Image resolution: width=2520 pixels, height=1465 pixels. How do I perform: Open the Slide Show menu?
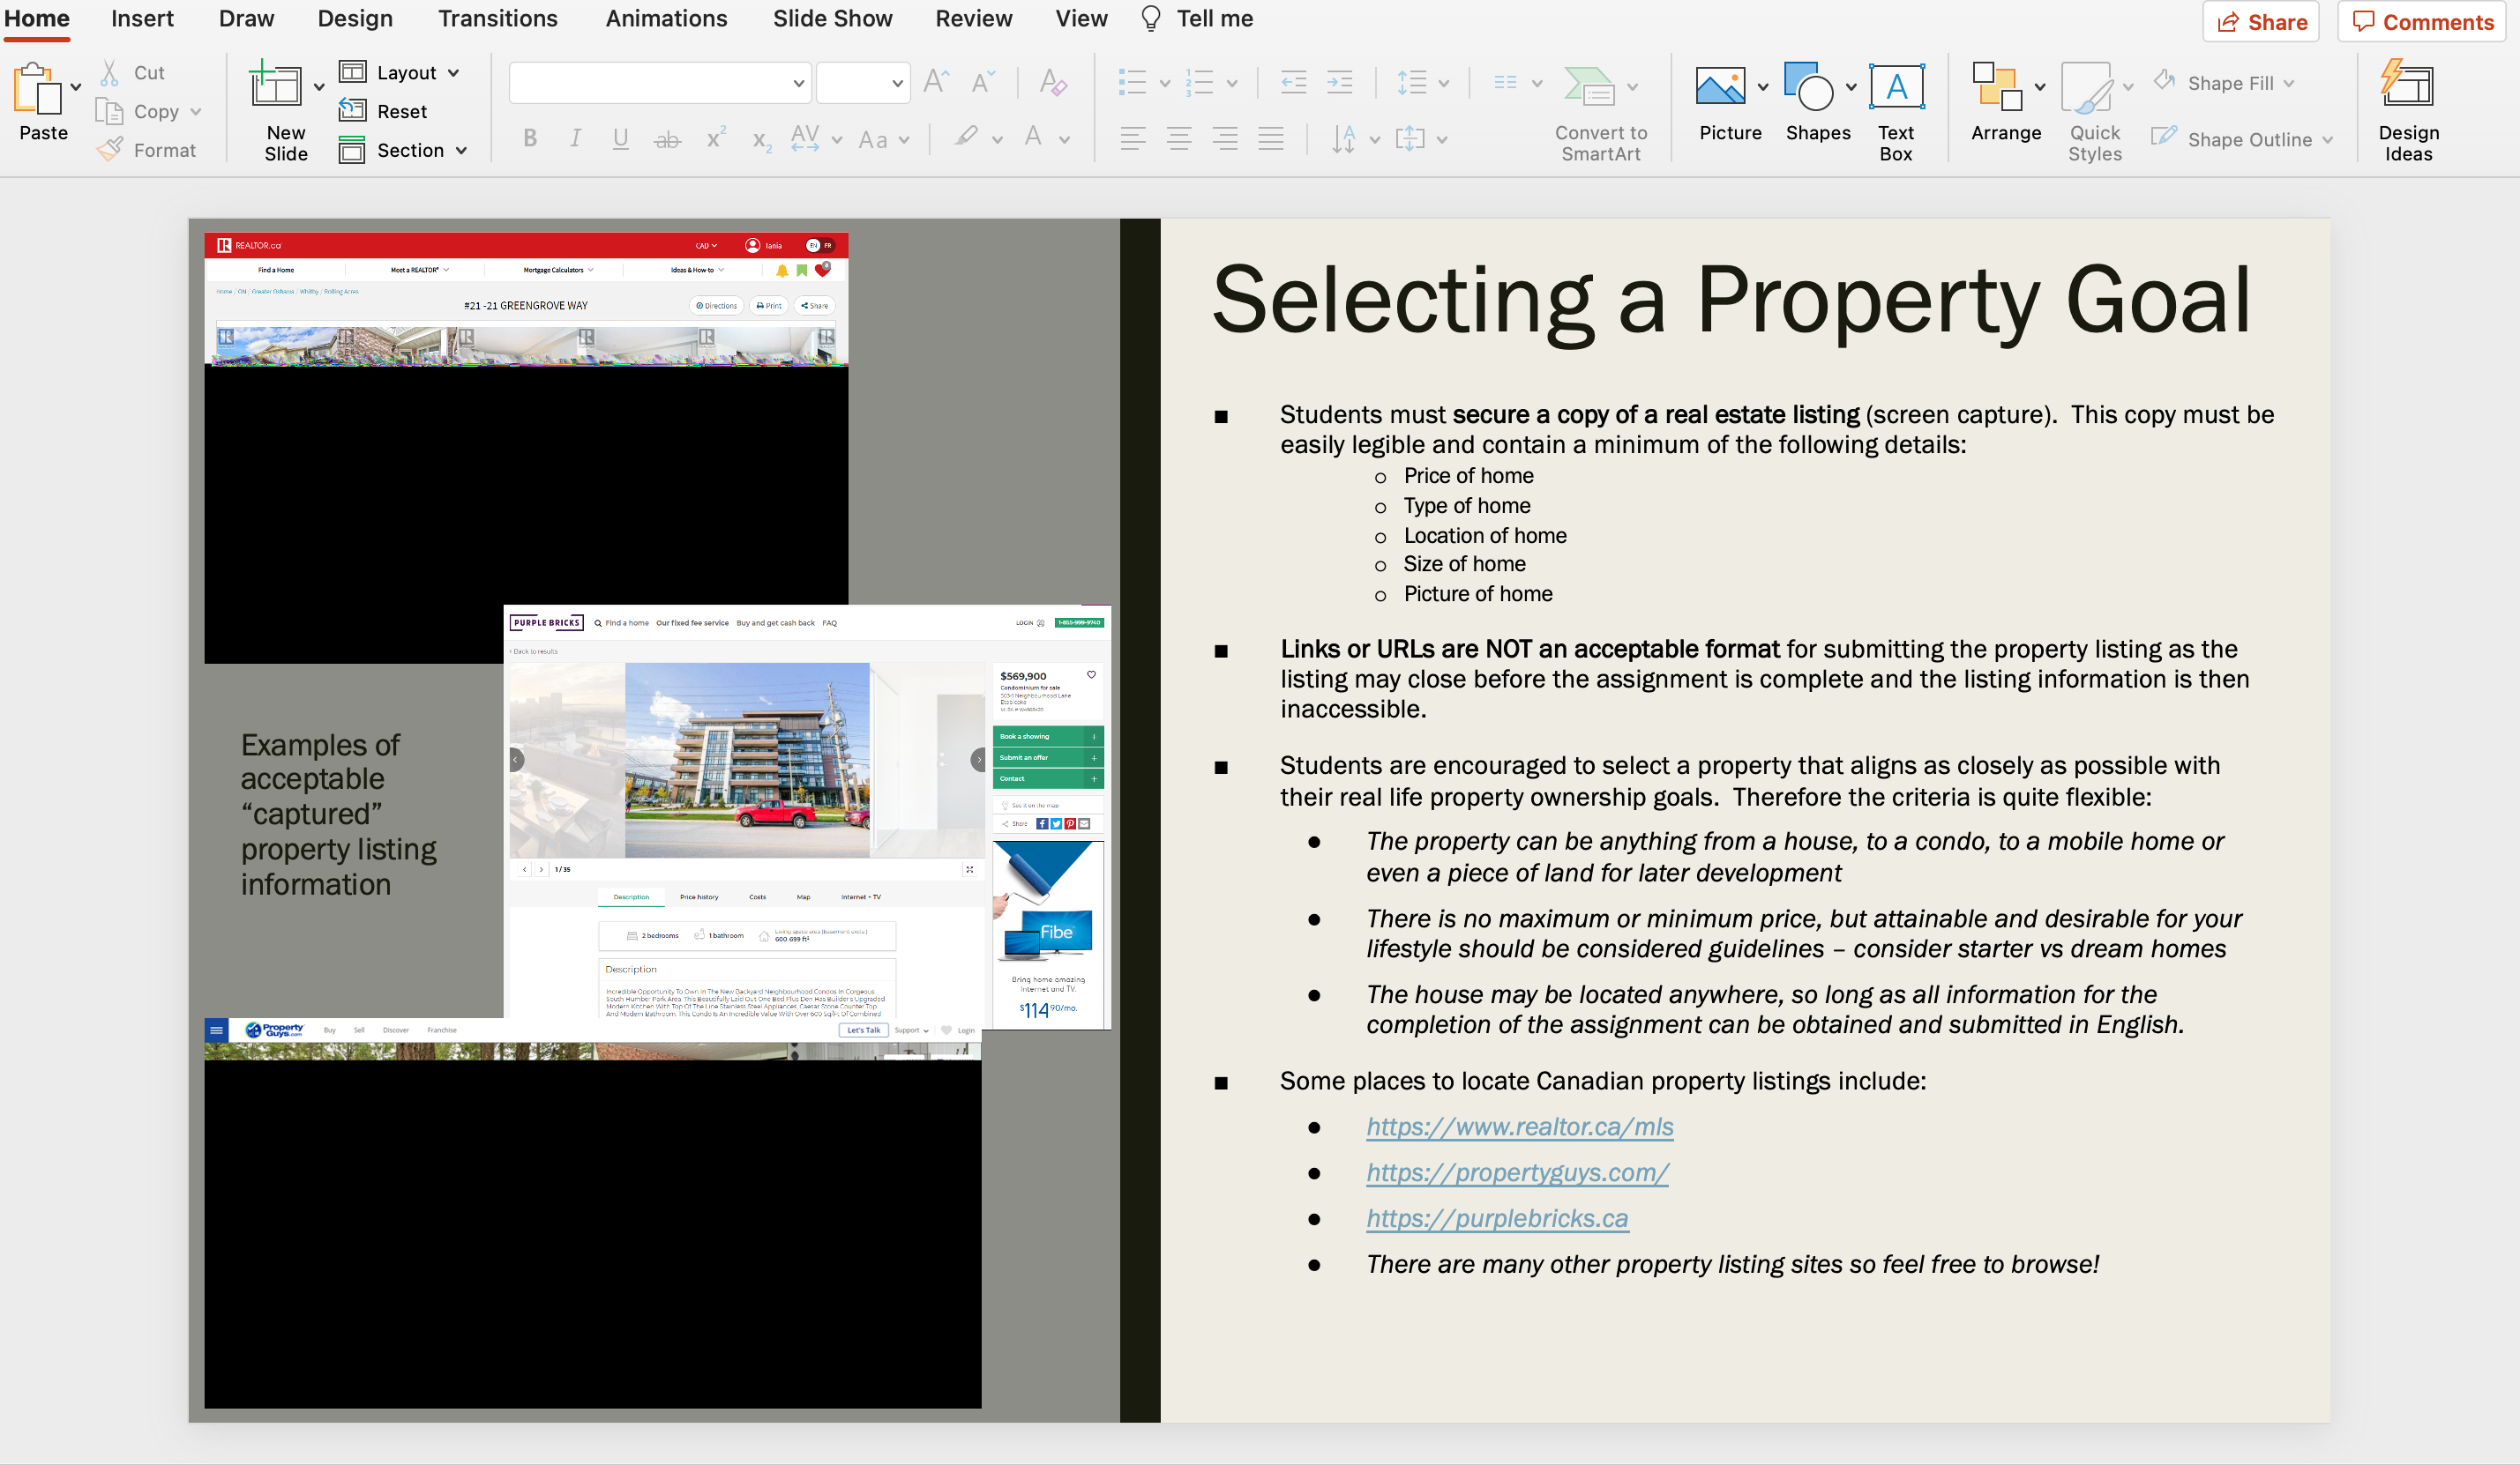coord(832,18)
